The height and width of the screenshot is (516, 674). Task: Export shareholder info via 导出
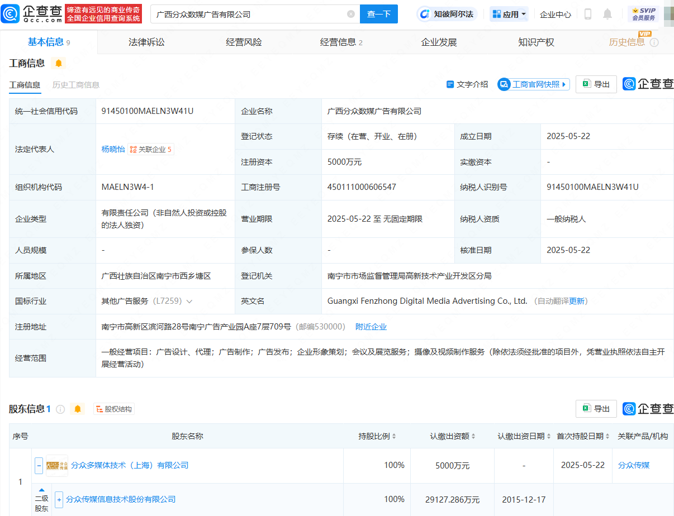(x=596, y=409)
